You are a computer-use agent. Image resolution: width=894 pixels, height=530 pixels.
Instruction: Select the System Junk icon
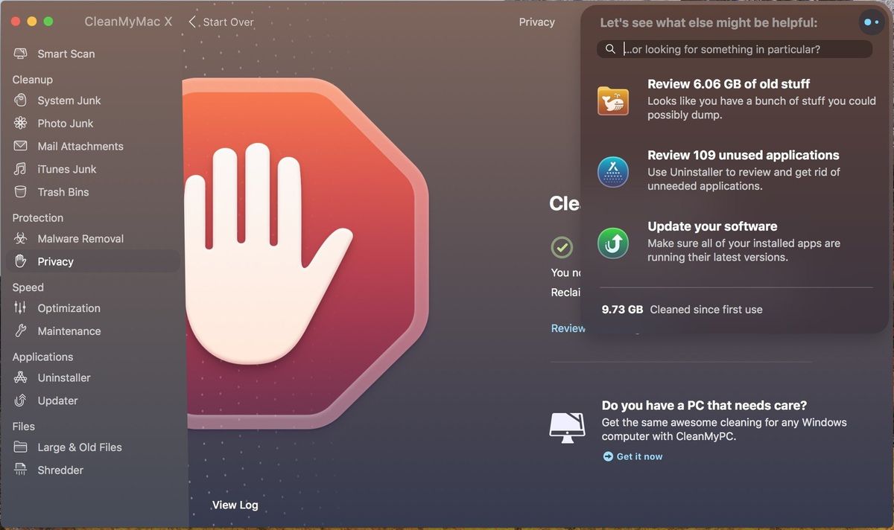point(21,100)
